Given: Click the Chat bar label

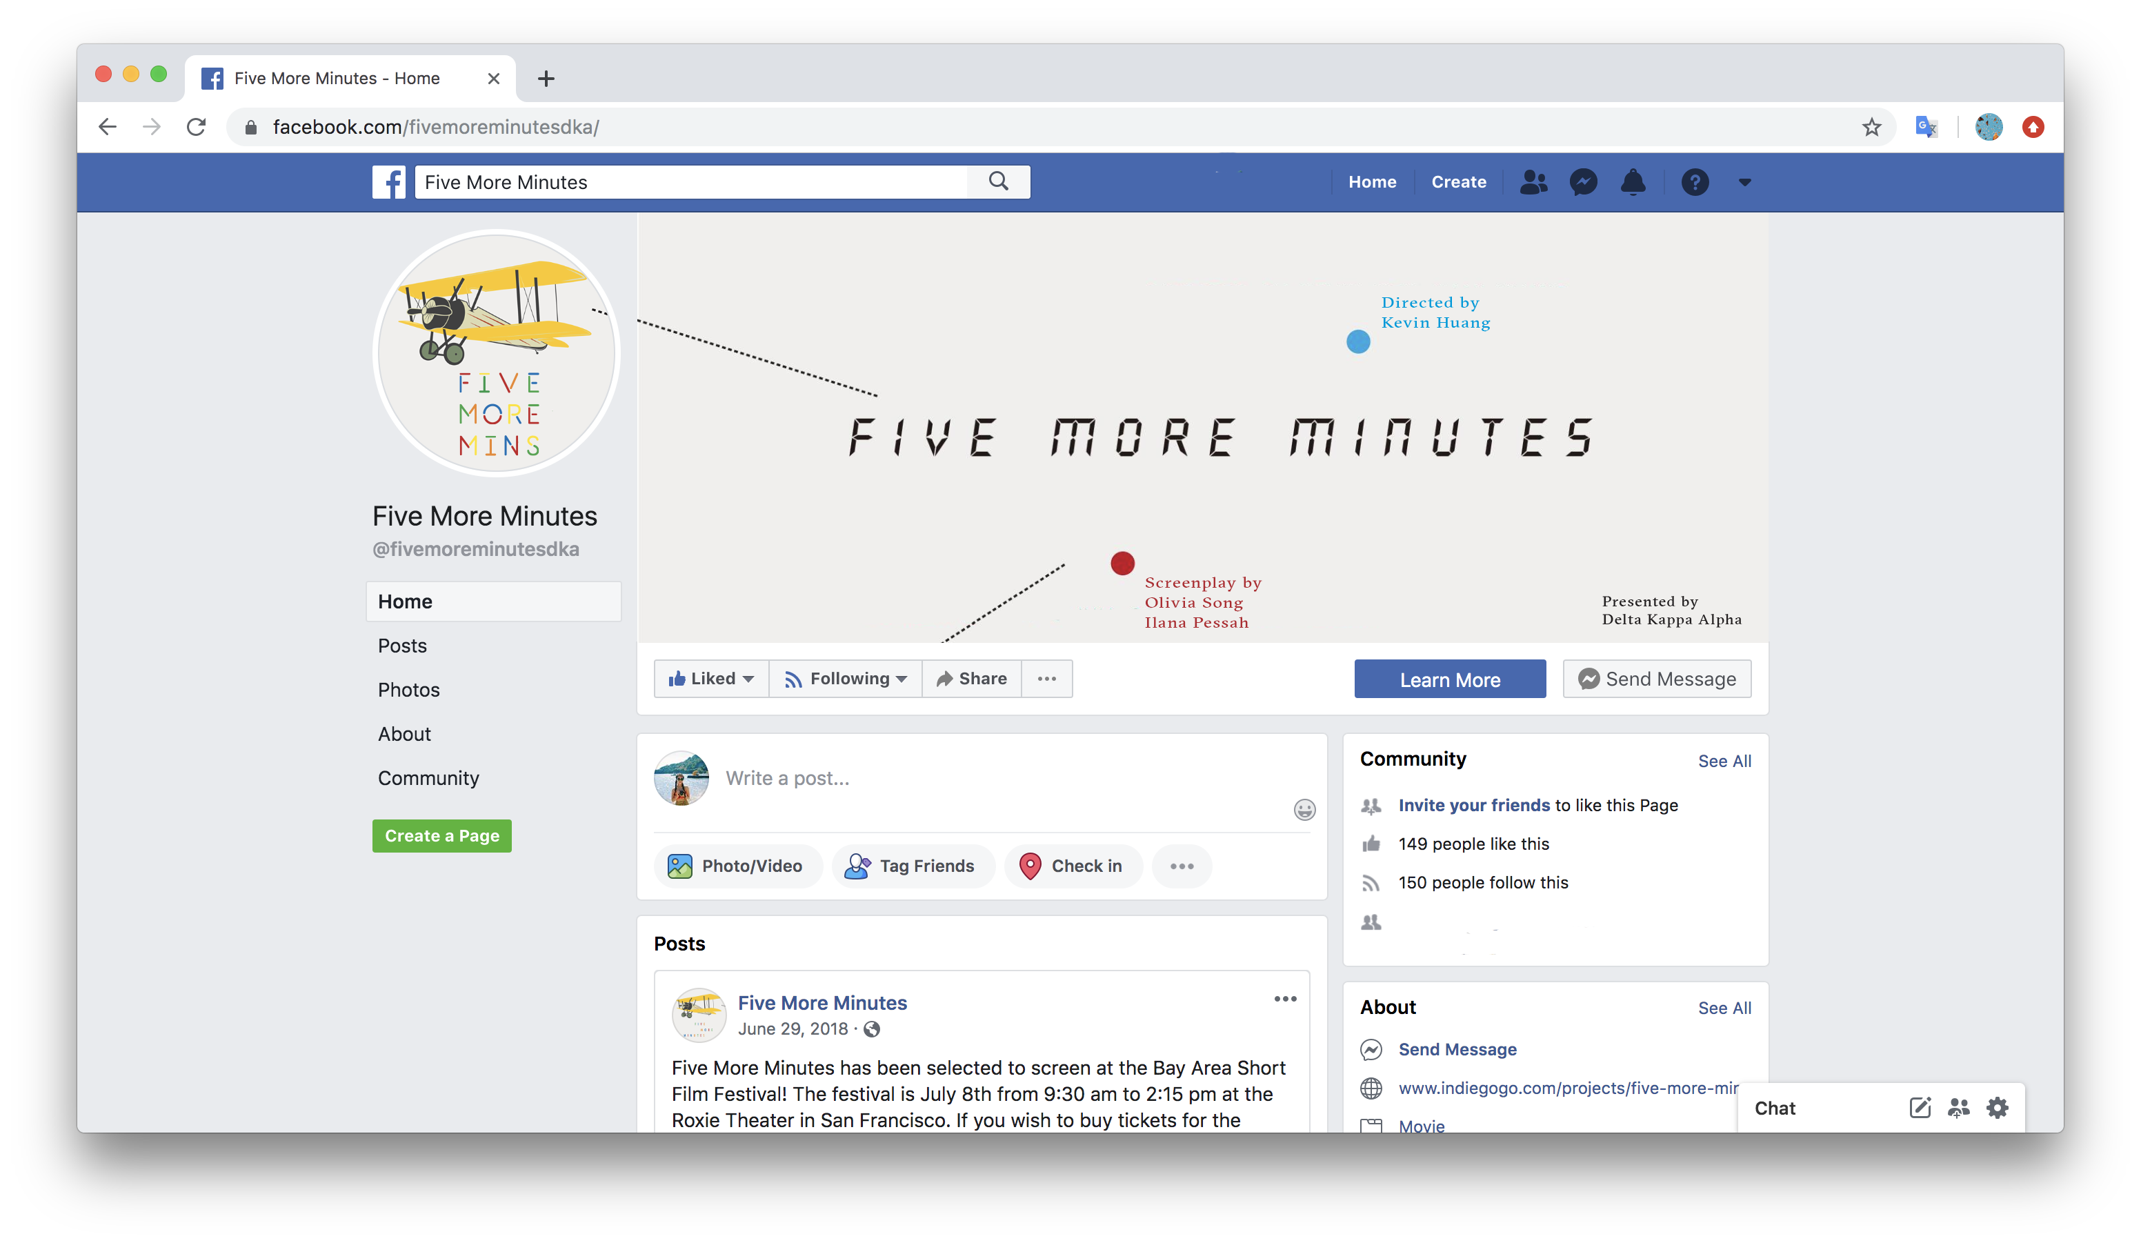Looking at the screenshot, I should click(x=1774, y=1108).
